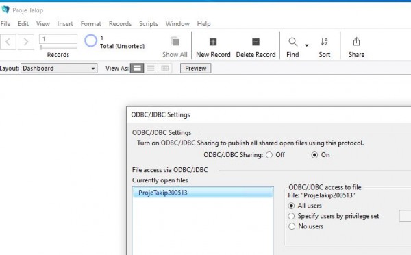The width and height of the screenshot is (411, 255).
Task: Go to next record arrow
Action: [26, 42]
